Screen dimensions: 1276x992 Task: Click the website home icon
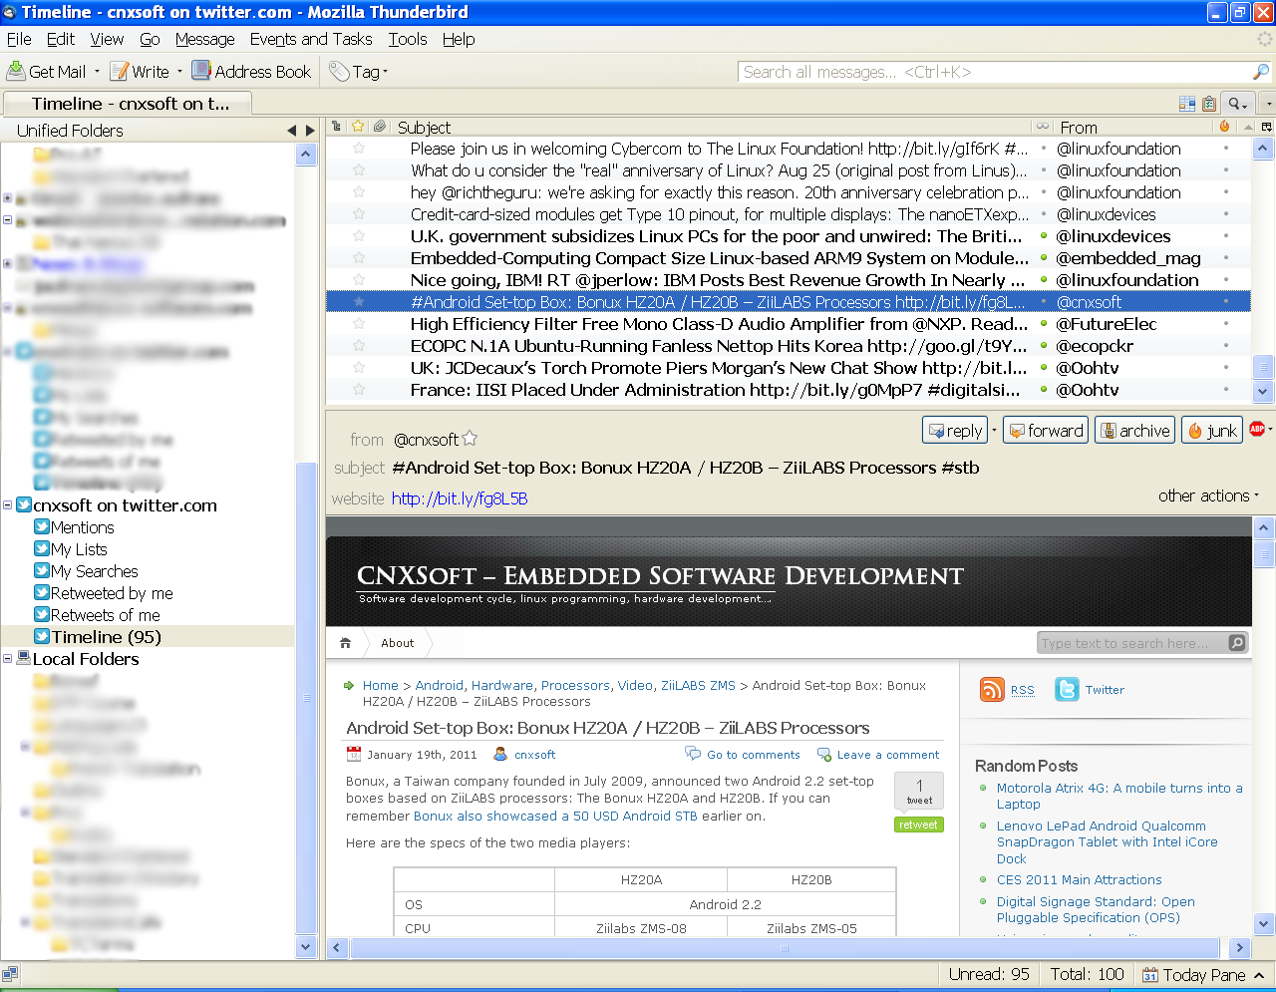(x=346, y=643)
